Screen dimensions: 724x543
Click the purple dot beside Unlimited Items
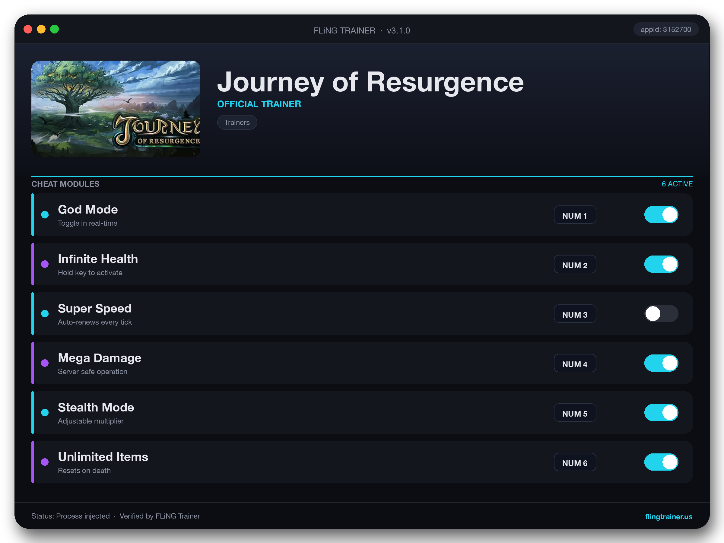45,462
